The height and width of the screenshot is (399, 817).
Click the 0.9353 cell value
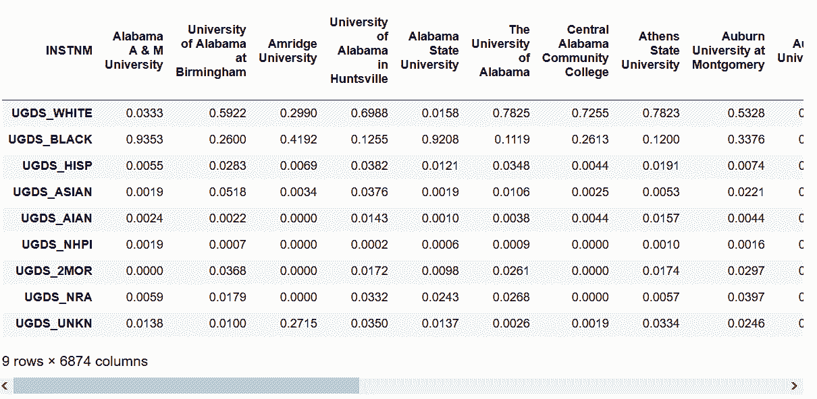[145, 140]
